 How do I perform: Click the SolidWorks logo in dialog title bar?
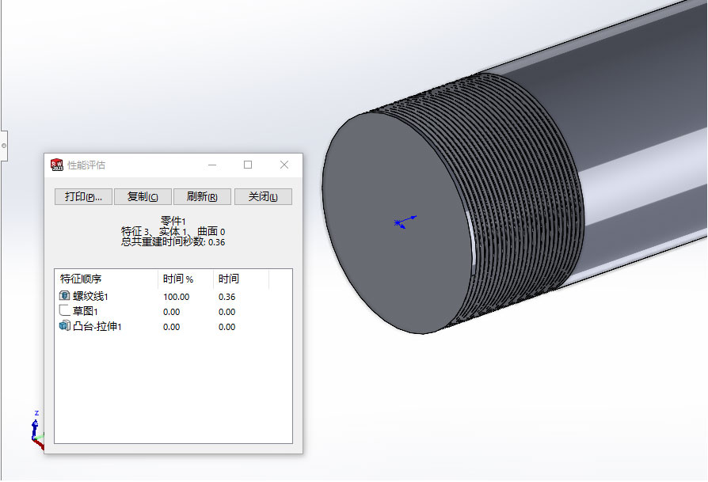coord(56,165)
